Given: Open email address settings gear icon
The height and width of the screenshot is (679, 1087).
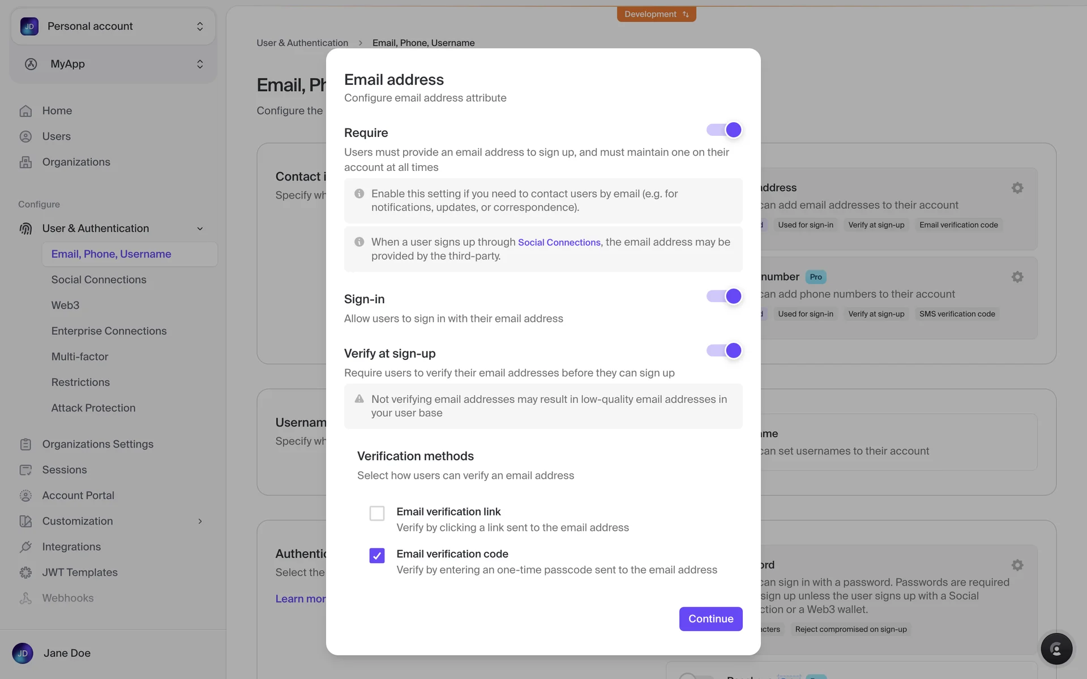Looking at the screenshot, I should 1017,188.
